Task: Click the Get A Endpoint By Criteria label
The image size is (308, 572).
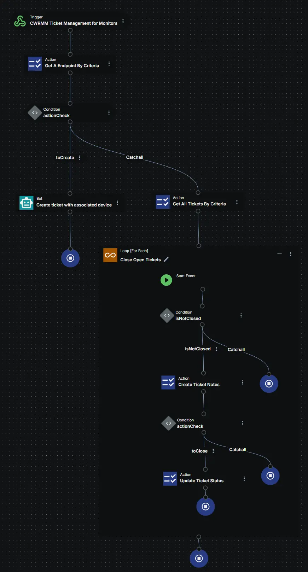Action: [x=72, y=66]
